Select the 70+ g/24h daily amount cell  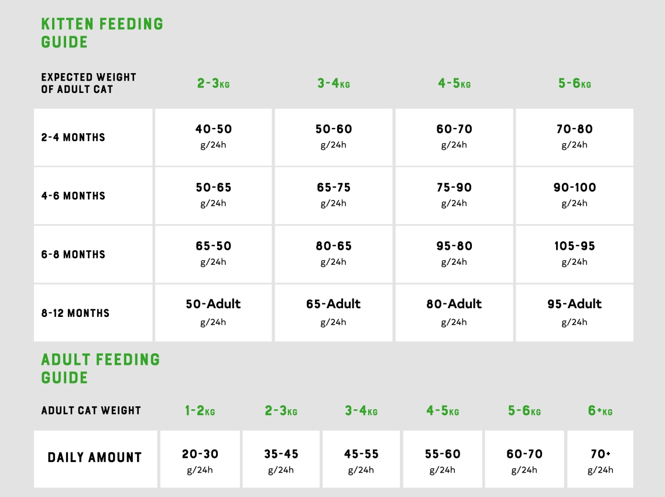pos(600,460)
